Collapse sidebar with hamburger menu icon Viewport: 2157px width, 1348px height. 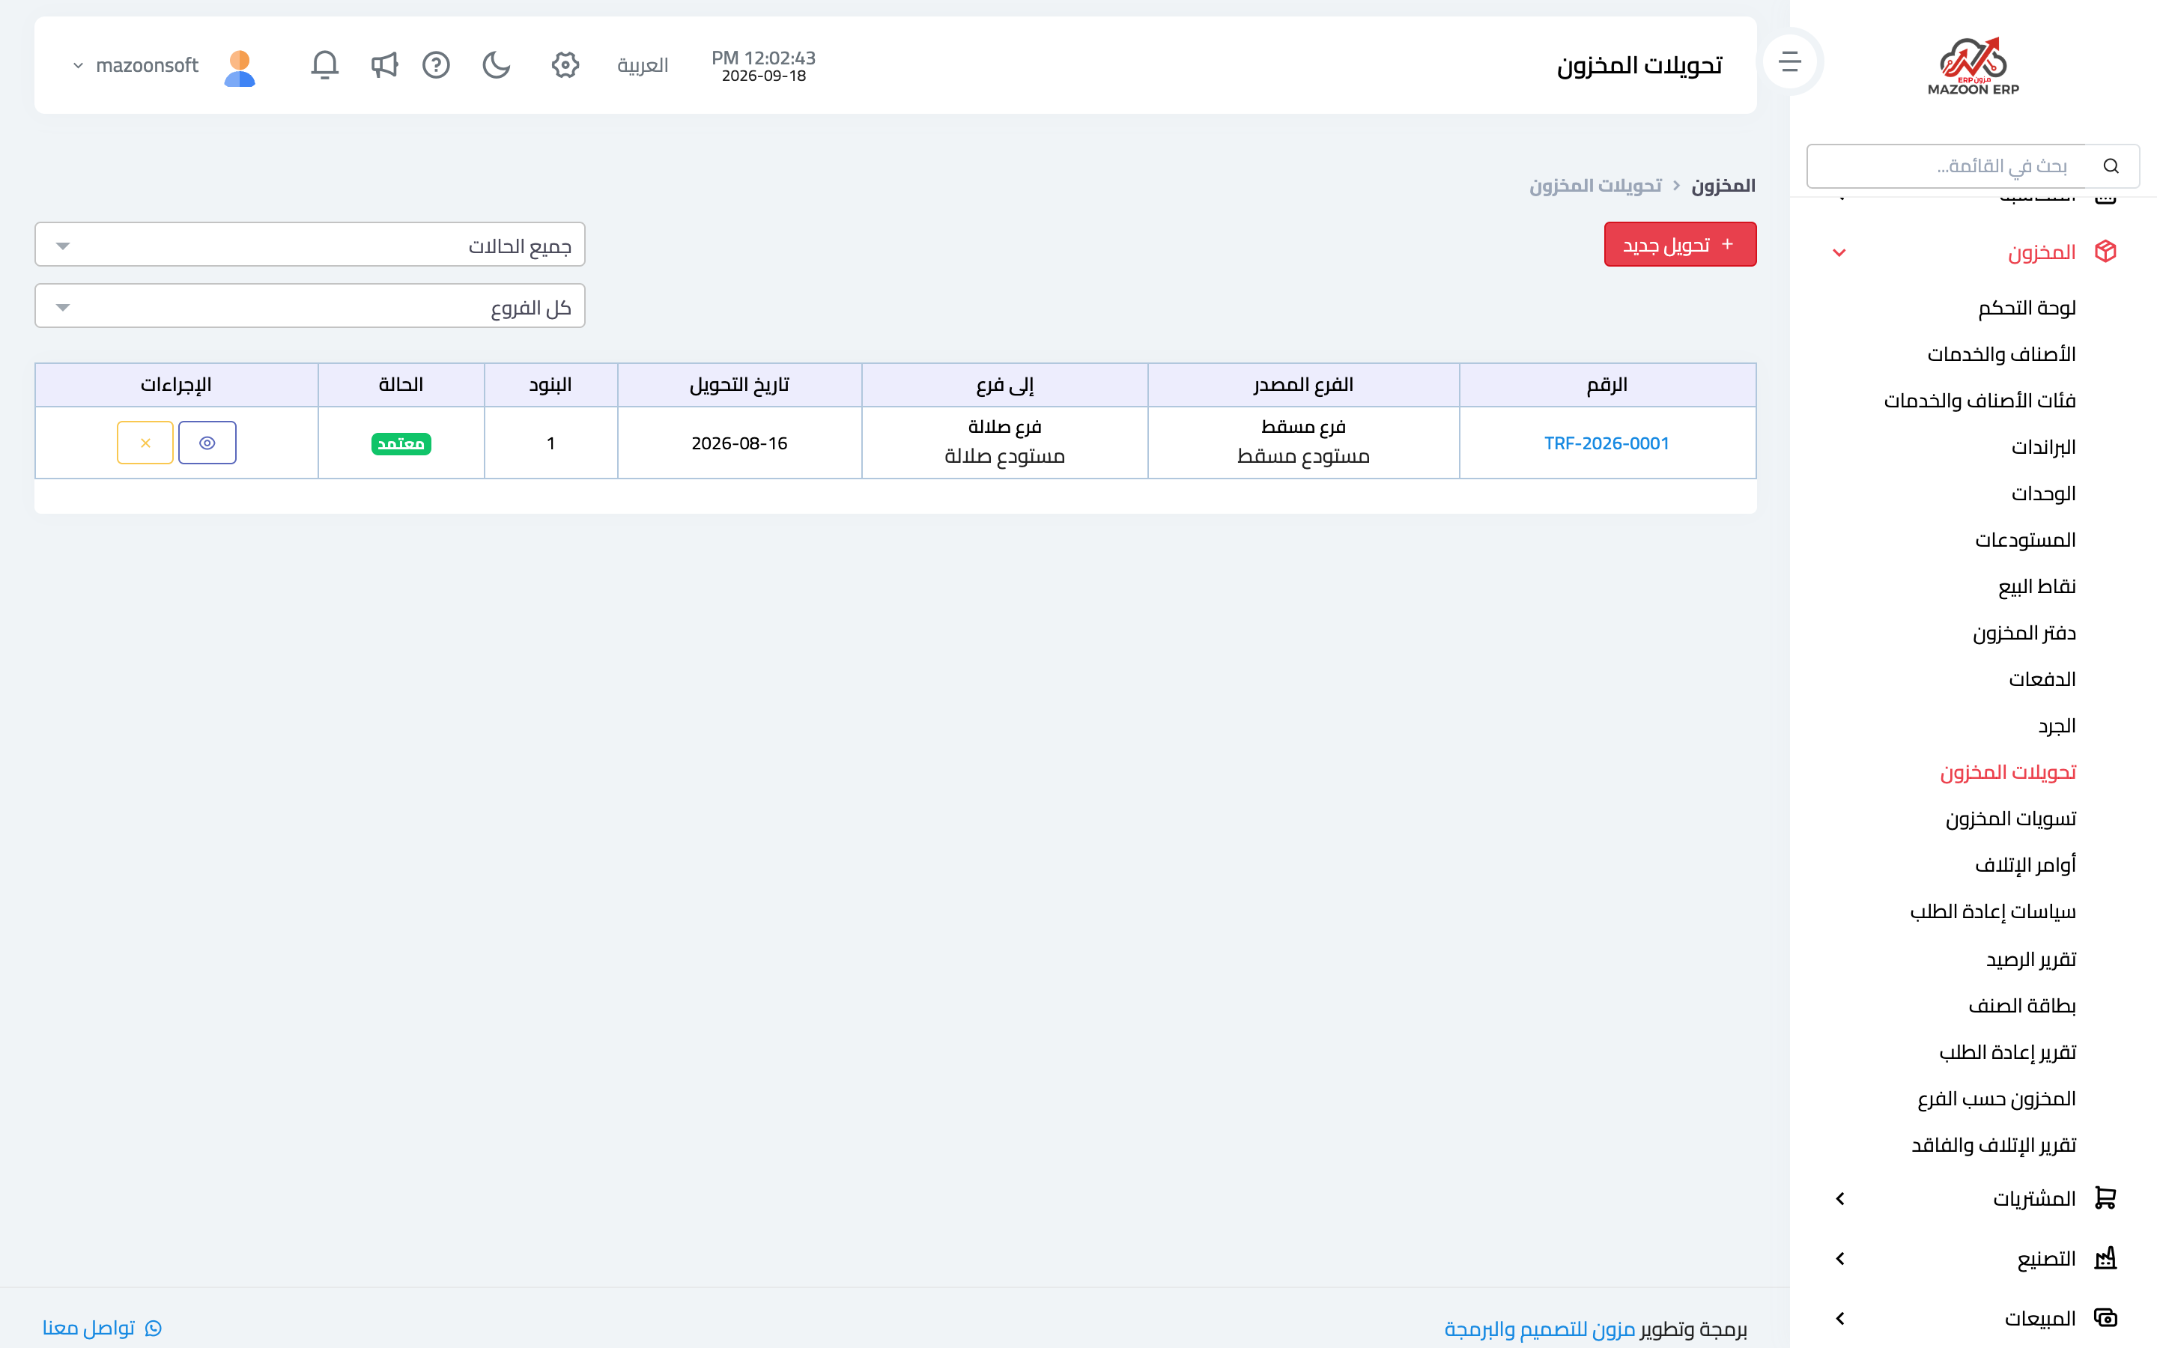(x=1789, y=61)
